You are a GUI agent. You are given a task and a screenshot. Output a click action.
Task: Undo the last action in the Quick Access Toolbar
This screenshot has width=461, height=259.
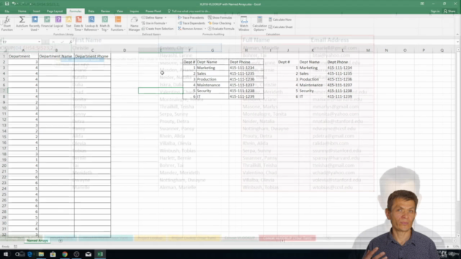(x=14, y=4)
